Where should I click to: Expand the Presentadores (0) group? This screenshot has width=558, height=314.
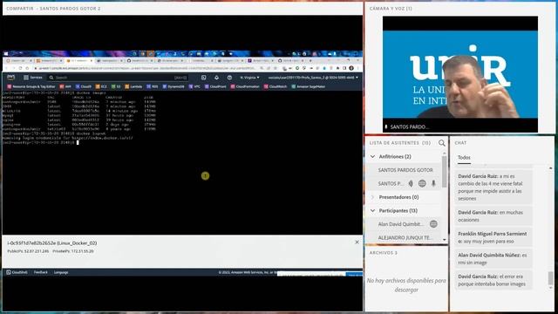pos(372,197)
